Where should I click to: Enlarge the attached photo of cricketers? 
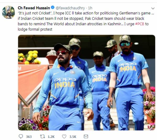[x=87, y=83]
